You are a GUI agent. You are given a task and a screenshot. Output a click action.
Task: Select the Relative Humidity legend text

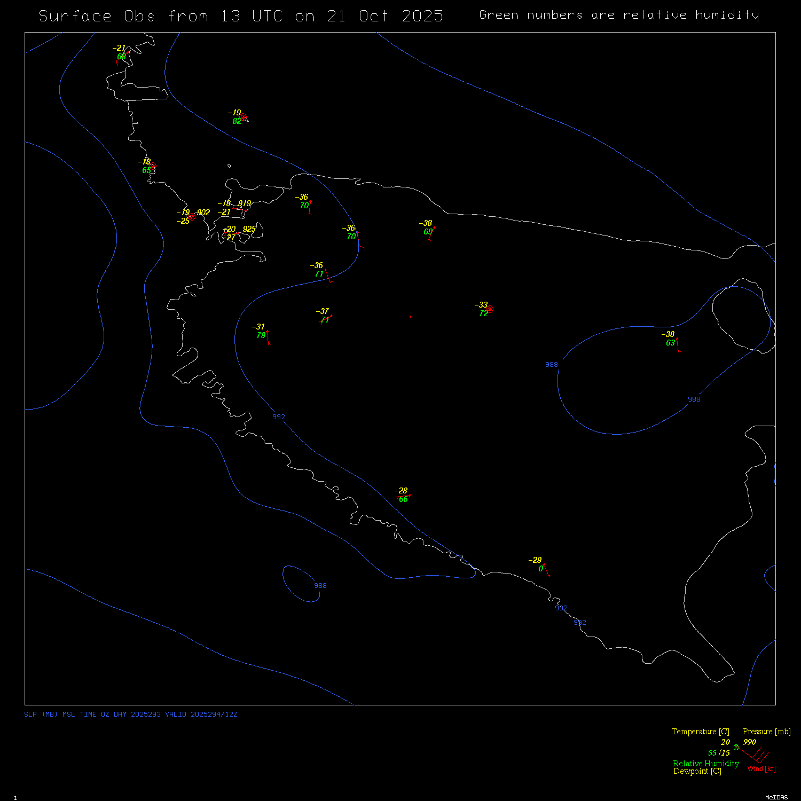[x=705, y=764]
